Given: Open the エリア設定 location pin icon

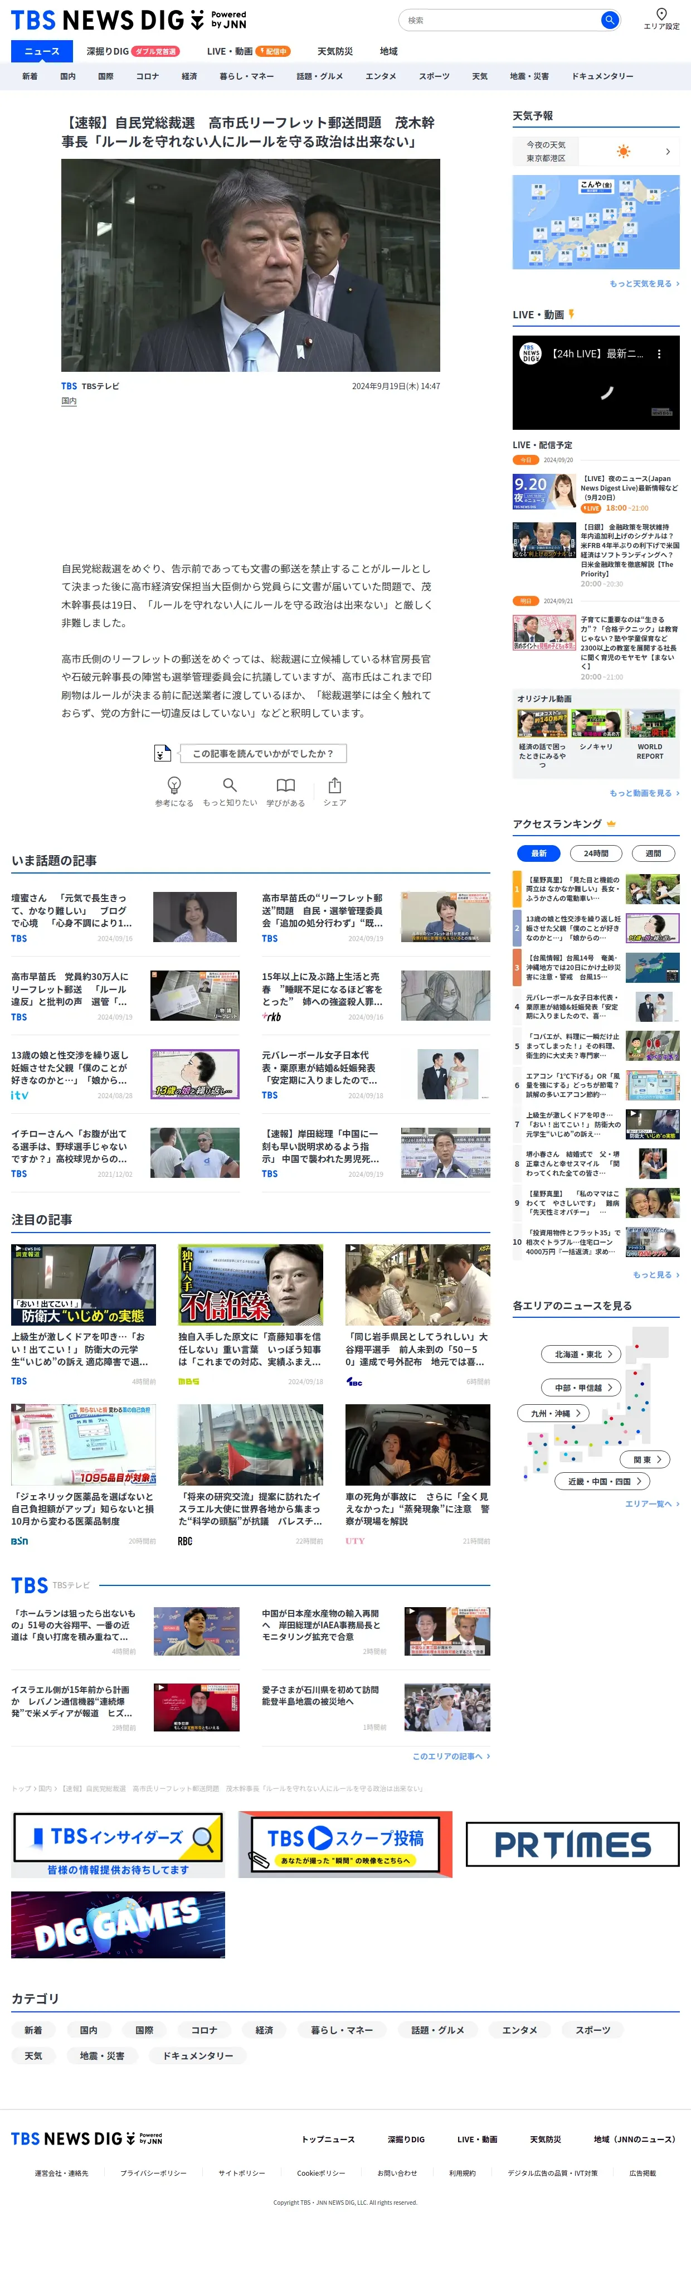Looking at the screenshot, I should [661, 13].
